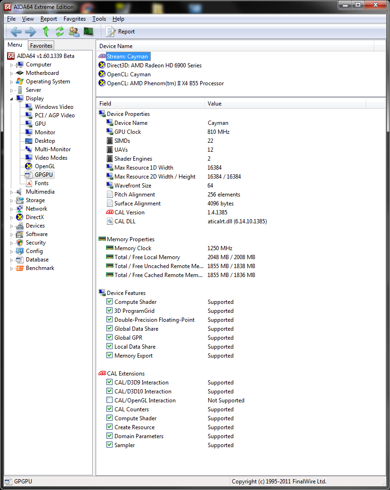390x490 pixels.
Task: Select the Monitor tree item
Action: click(x=45, y=132)
